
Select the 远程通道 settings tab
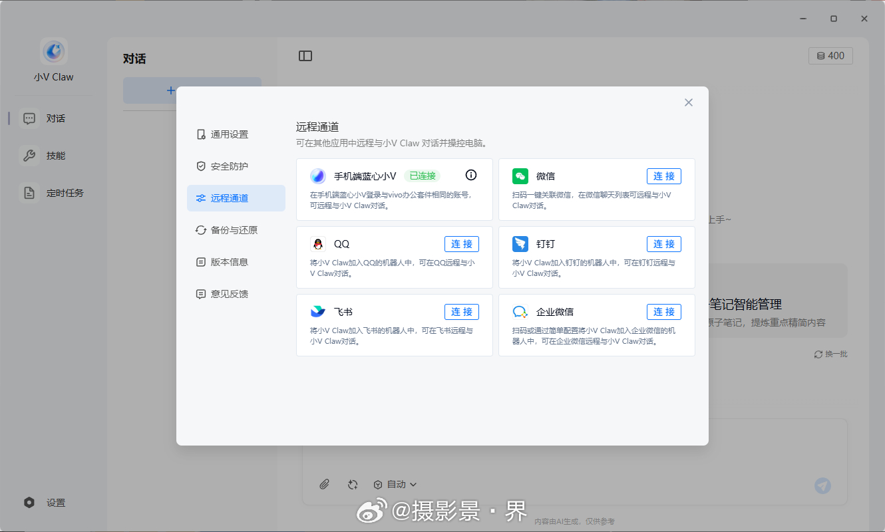click(236, 198)
